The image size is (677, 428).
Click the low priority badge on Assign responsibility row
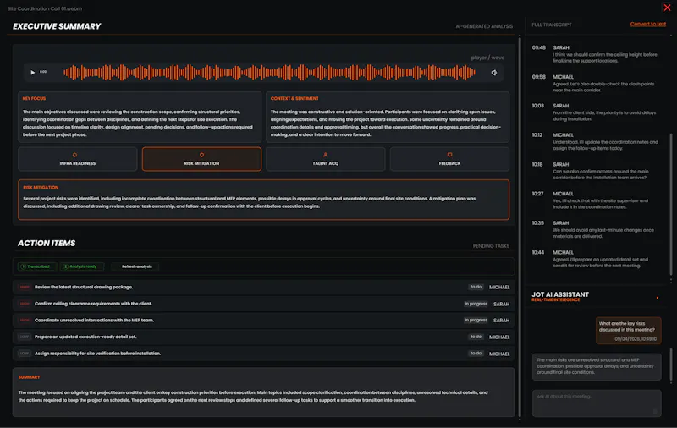pos(25,354)
